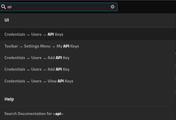
Task: Click "Credentials" in the highlighted API Keys result
Action: [15, 34]
